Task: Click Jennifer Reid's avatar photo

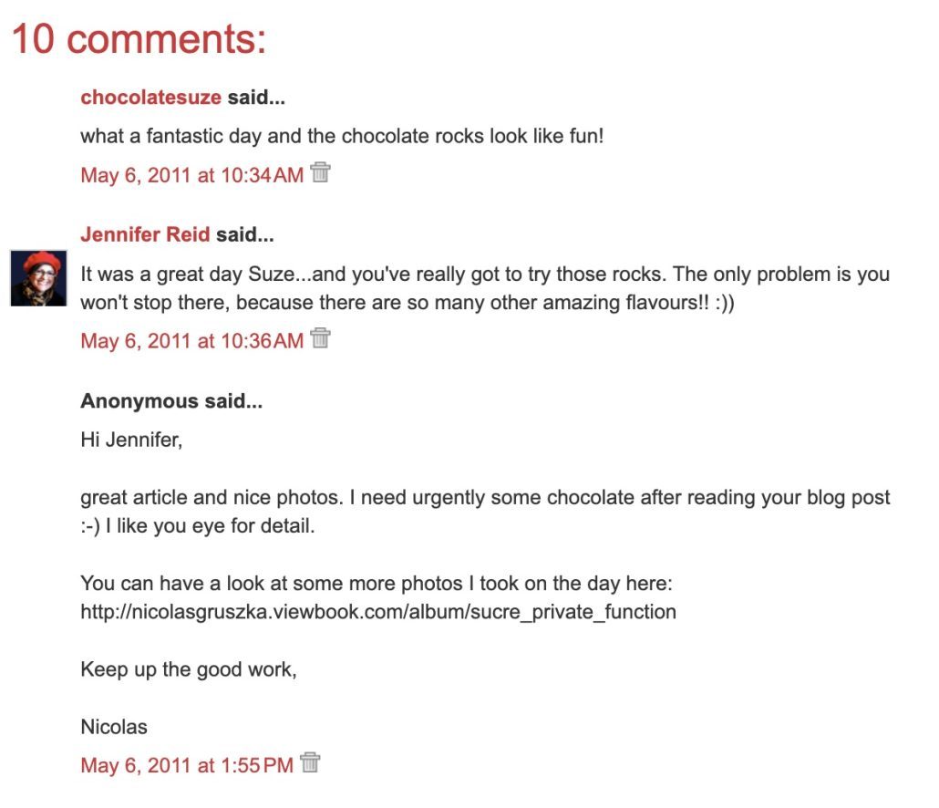Action: [38, 277]
